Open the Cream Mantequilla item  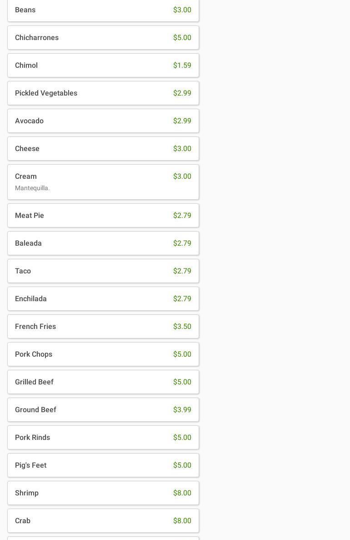click(x=103, y=182)
